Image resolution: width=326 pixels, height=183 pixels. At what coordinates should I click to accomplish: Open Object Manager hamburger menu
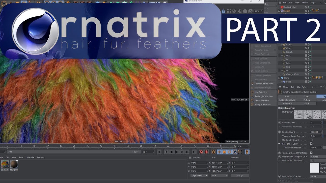[280, 3]
